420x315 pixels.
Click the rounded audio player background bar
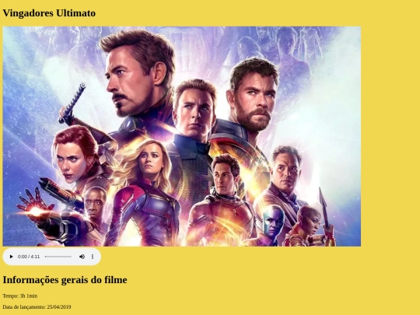pos(51,257)
